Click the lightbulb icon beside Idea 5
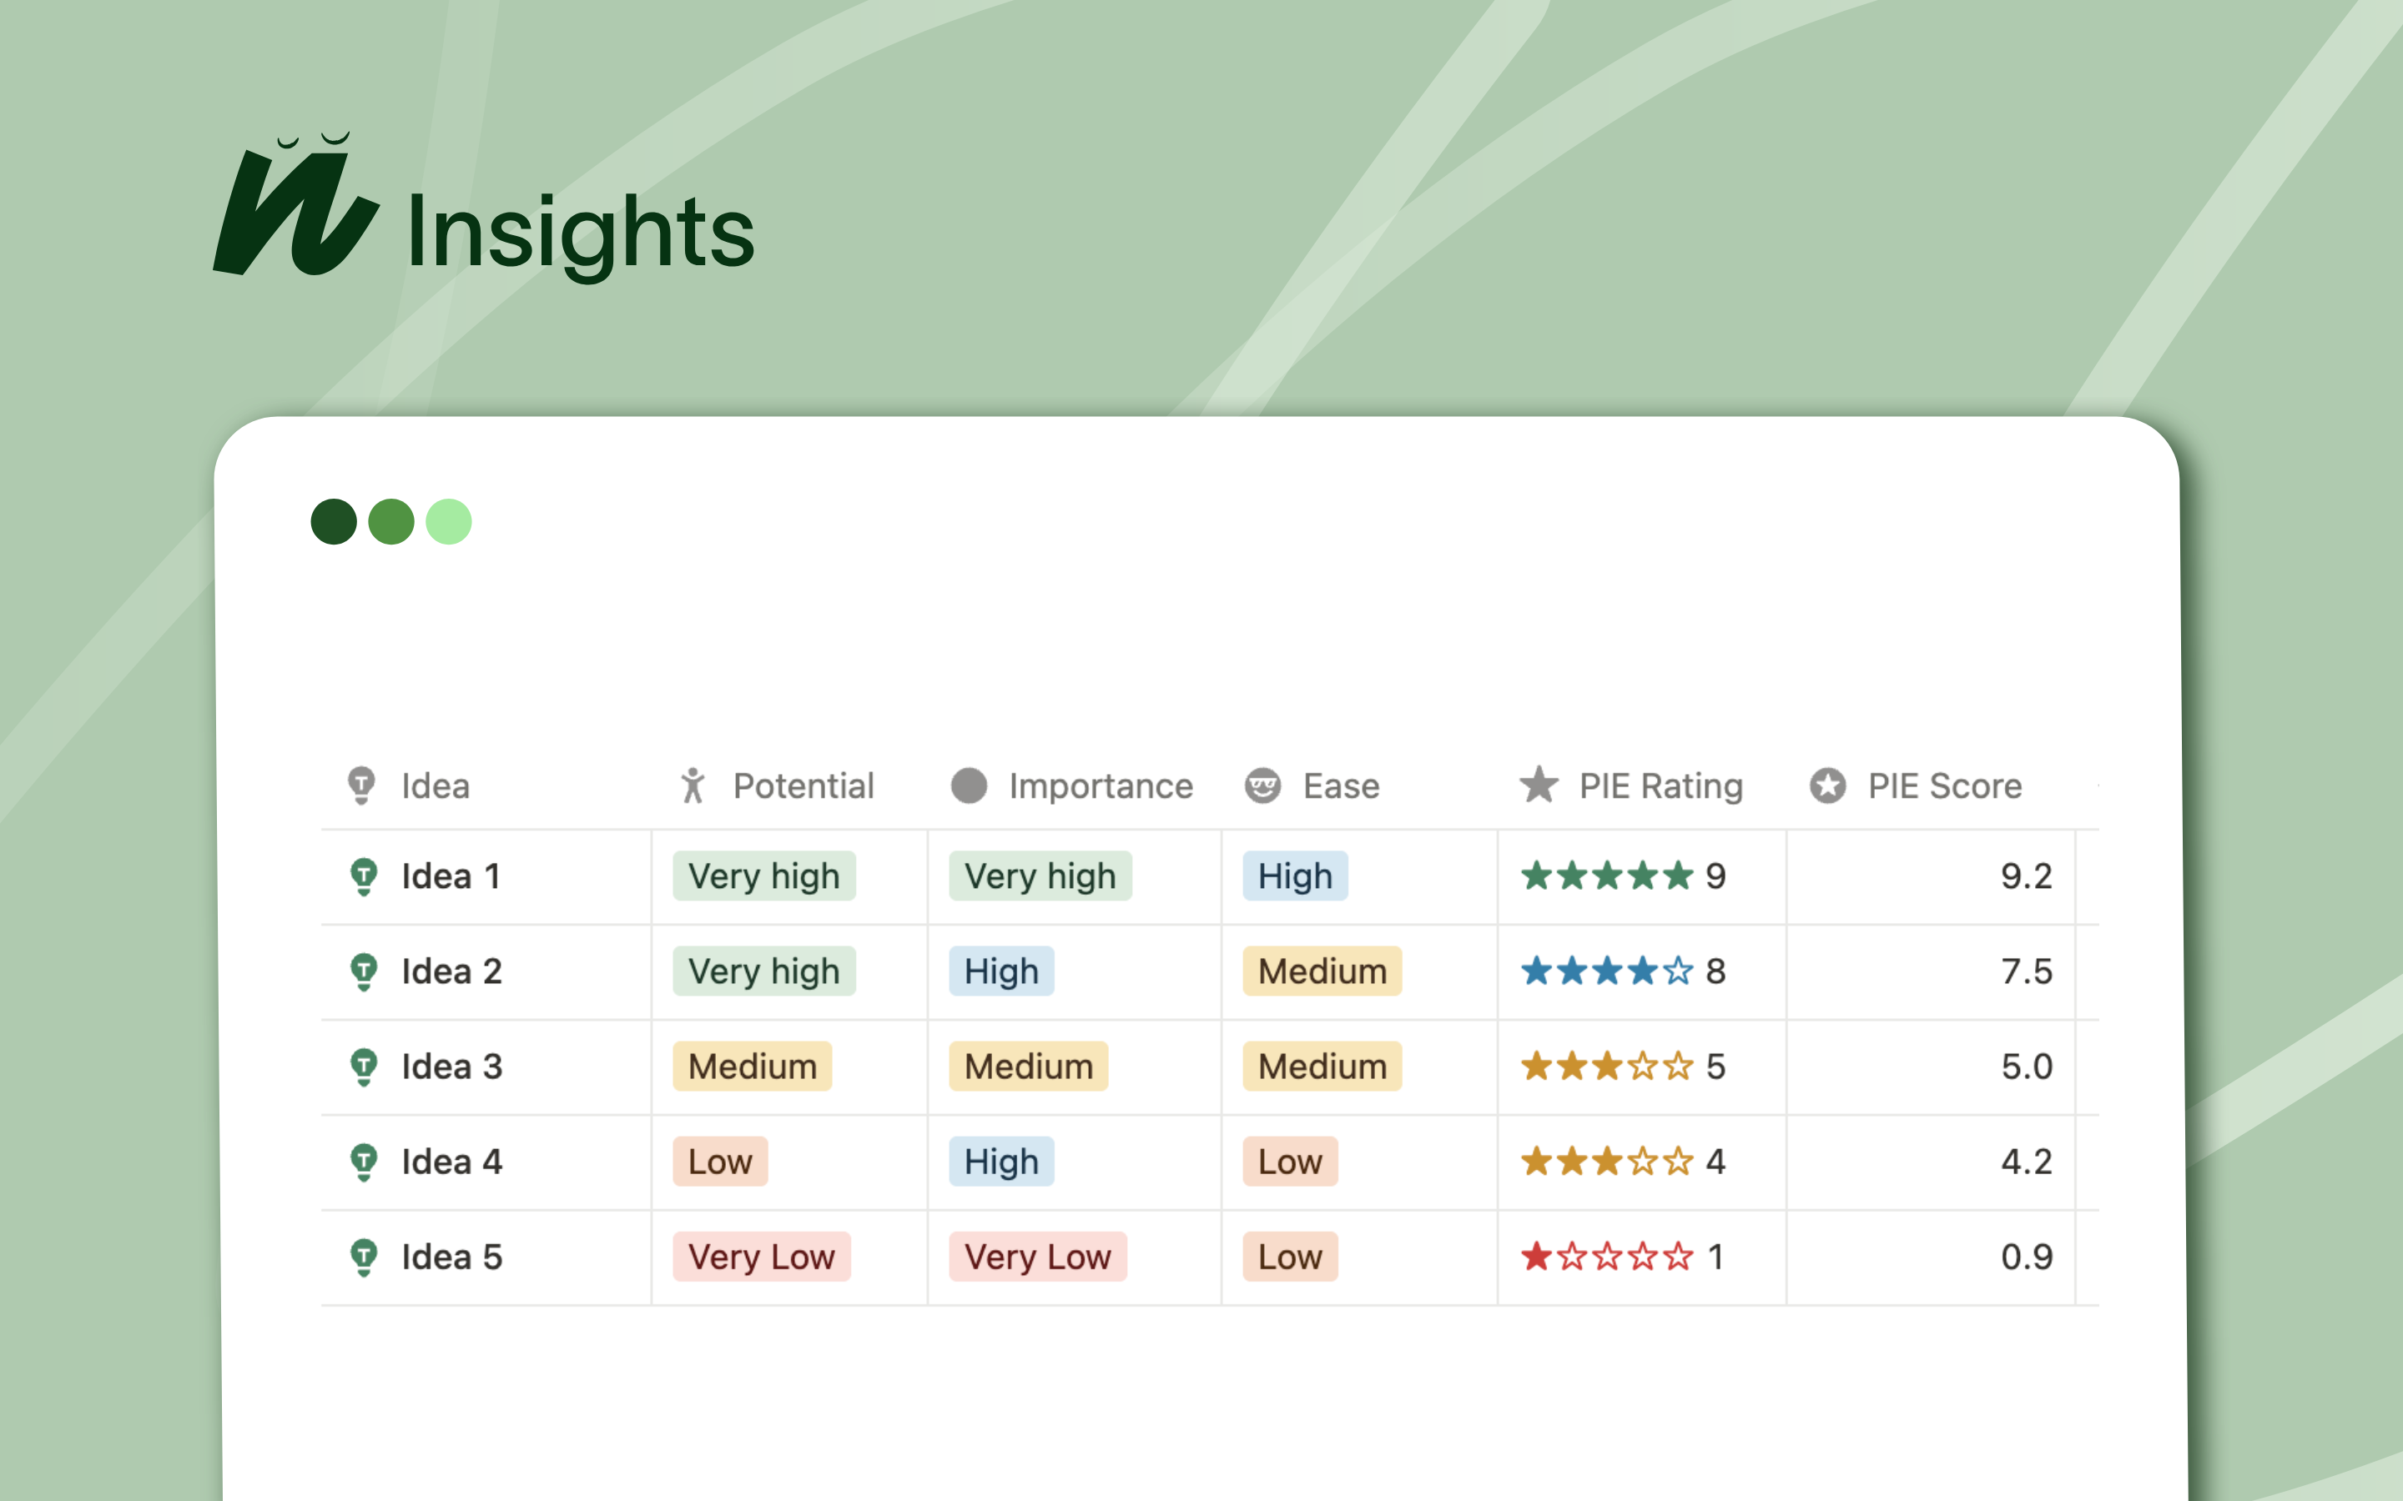Screen dimensions: 2403x1501 tap(365, 1258)
